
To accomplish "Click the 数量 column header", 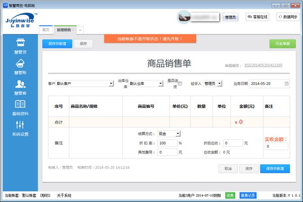I will (x=201, y=107).
